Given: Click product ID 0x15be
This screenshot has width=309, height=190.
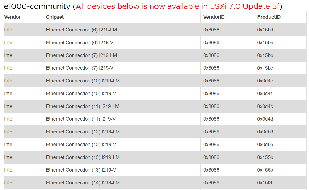Looking at the screenshot, I should (265, 43).
